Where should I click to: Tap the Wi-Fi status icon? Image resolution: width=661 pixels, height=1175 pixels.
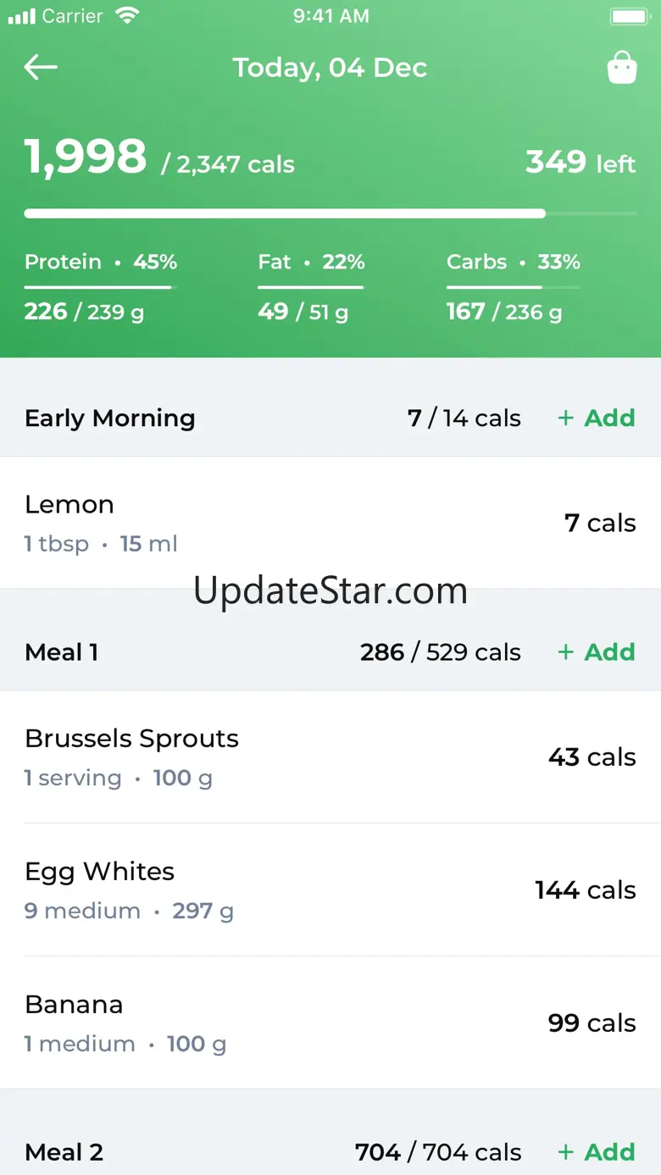pos(128,16)
